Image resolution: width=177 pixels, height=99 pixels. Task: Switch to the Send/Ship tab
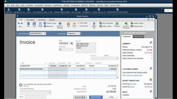pyautogui.click(x=42, y=20)
